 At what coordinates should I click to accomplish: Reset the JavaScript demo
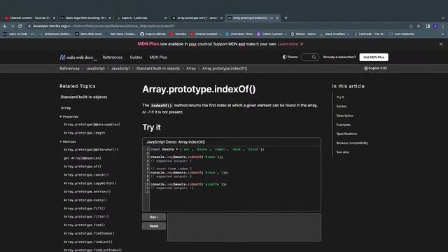point(154,226)
